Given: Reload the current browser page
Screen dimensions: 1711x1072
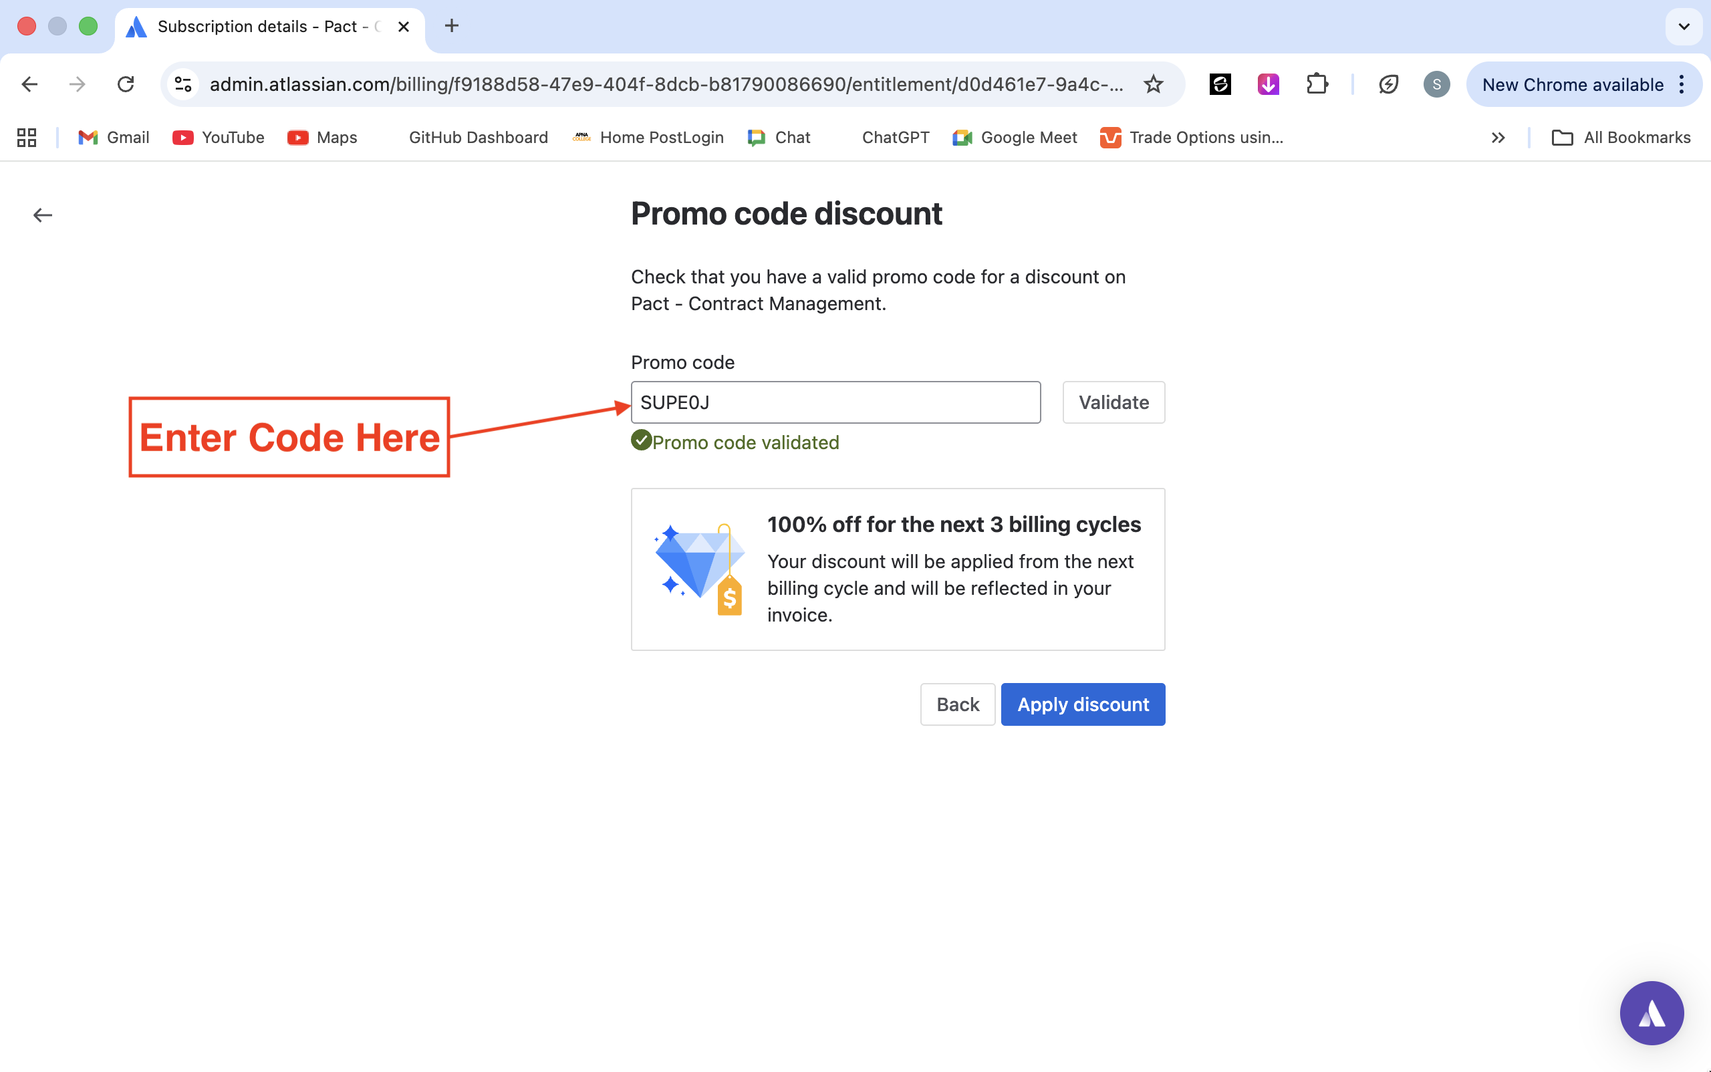Looking at the screenshot, I should 126,84.
